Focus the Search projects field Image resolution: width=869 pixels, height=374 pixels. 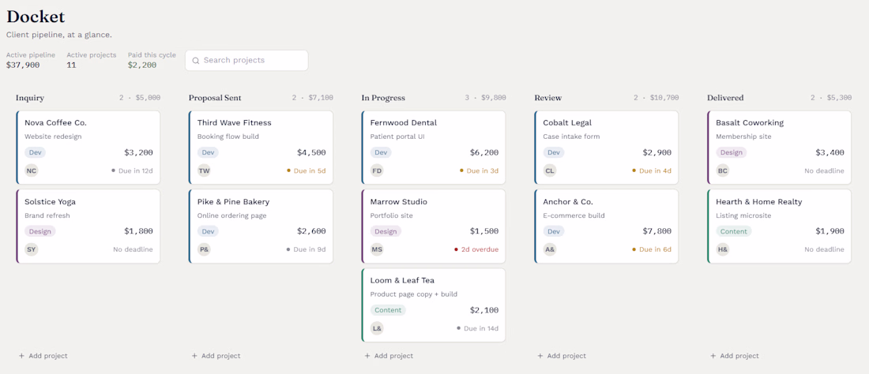(x=246, y=60)
